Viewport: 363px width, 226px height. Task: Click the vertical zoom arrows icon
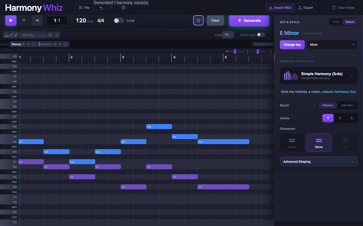click(248, 51)
